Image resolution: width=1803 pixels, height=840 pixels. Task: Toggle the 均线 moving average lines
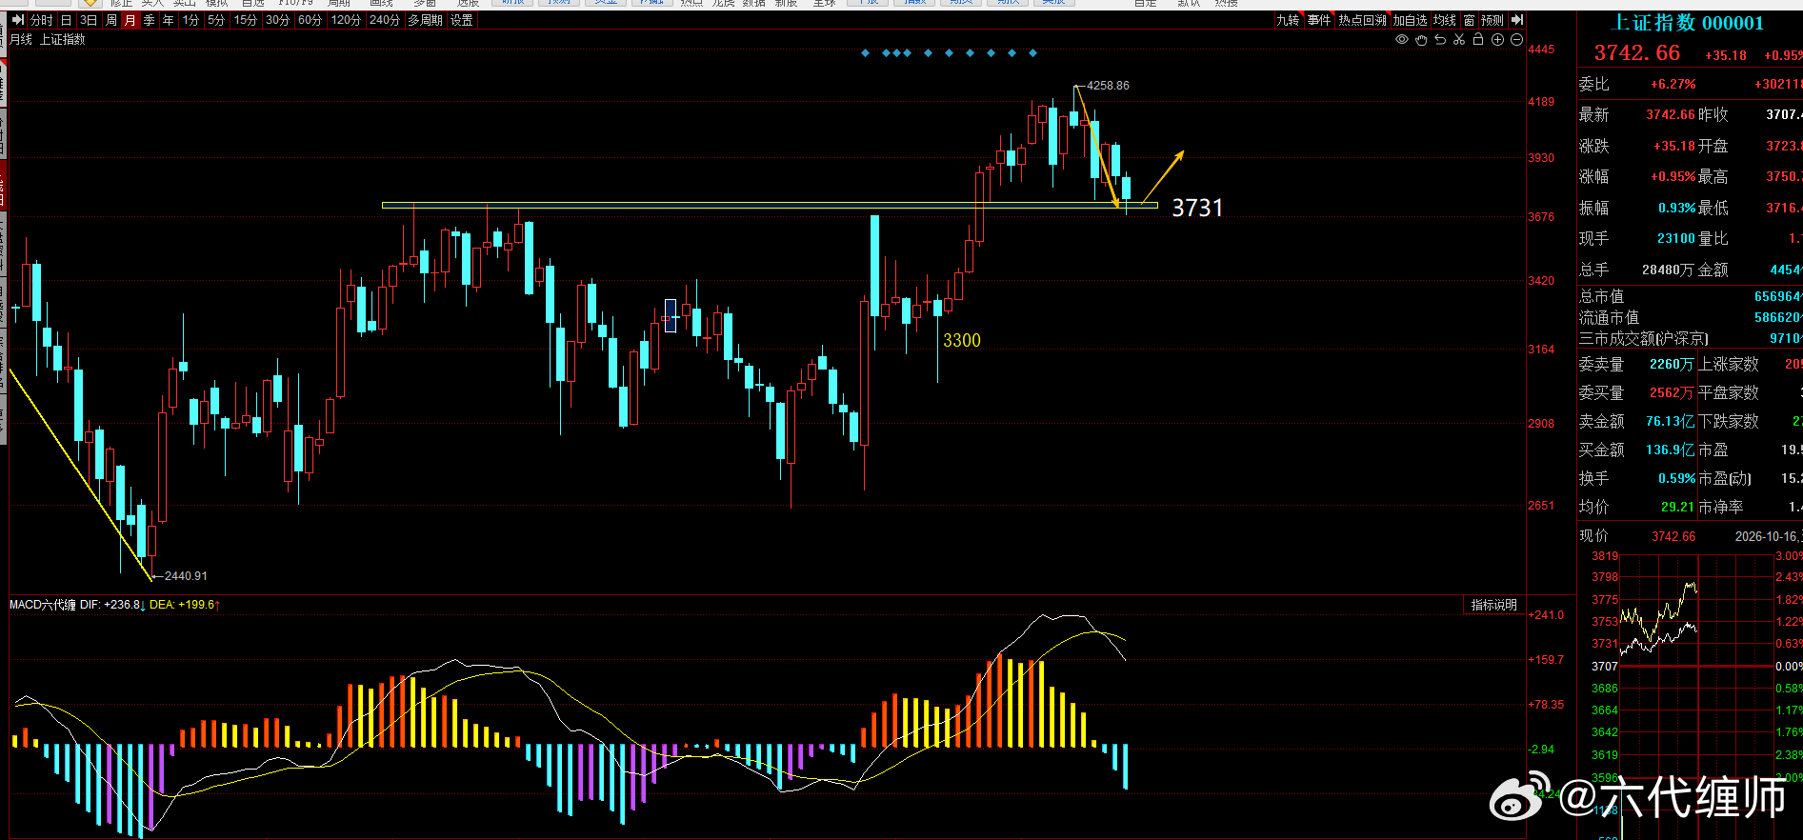pyautogui.click(x=1445, y=20)
